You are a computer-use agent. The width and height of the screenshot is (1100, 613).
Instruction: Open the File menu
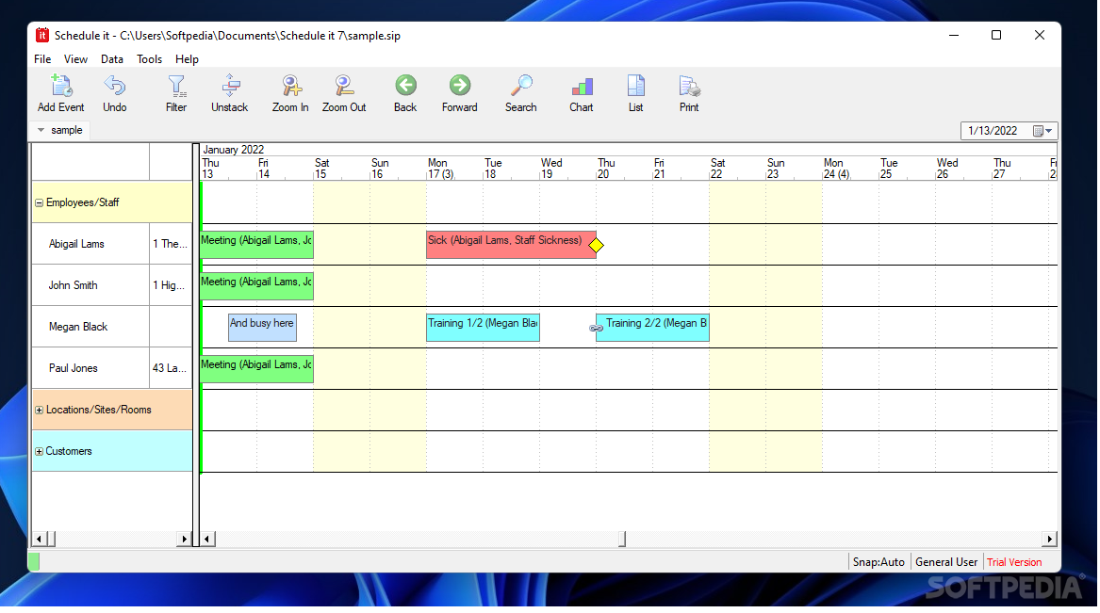tap(42, 59)
